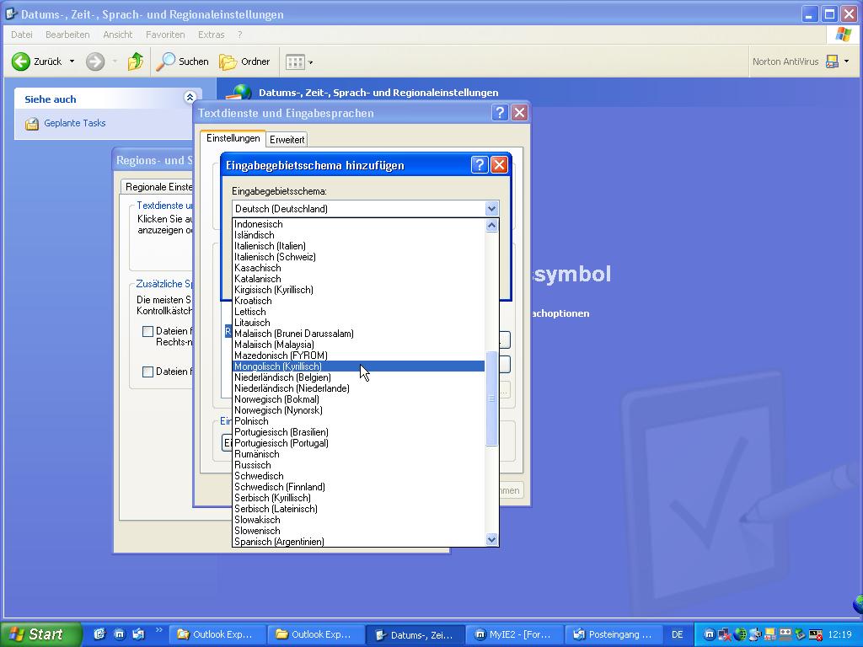The width and height of the screenshot is (863, 647).
Task: Click DE language bar indicator
Action: [x=677, y=634]
